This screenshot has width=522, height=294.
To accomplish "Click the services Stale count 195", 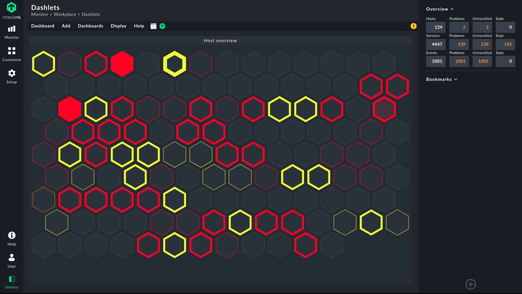I will (x=505, y=44).
